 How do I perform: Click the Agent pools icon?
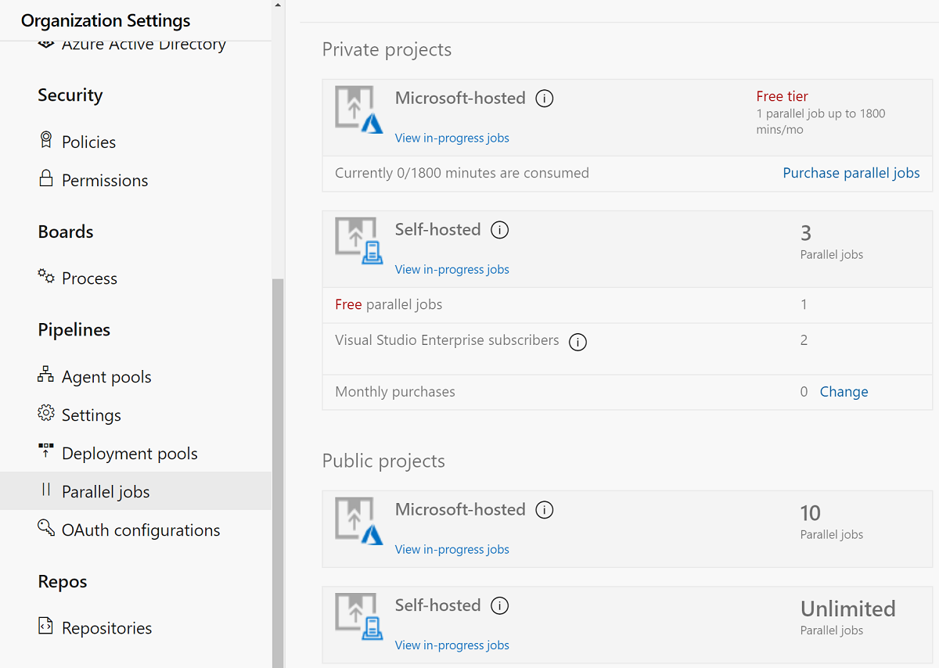[46, 375]
